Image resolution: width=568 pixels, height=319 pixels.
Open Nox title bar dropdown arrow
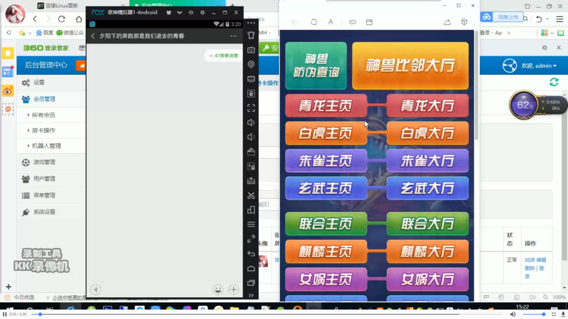(x=179, y=12)
